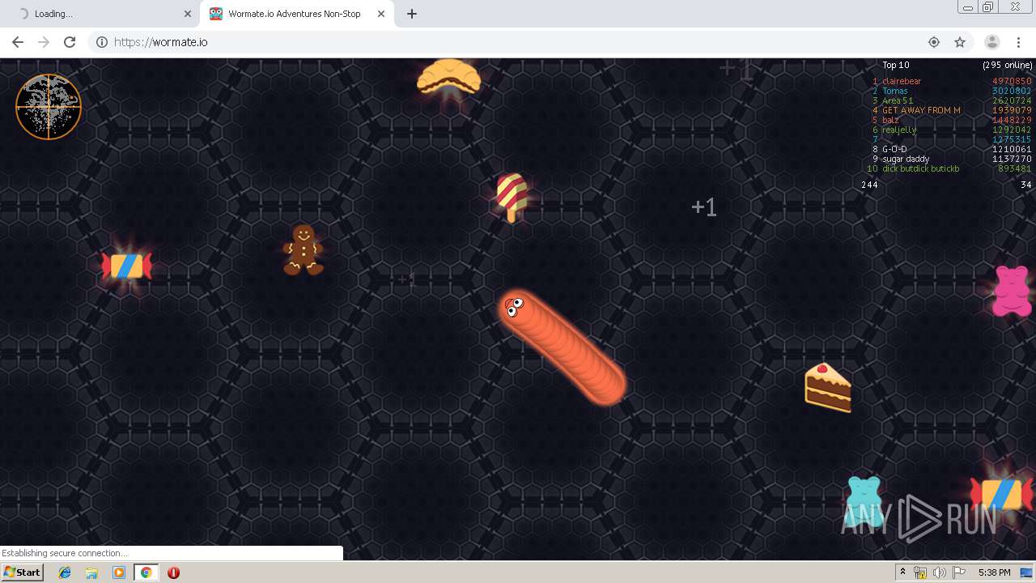Click 'Tomas' in the Top 10 list
This screenshot has width=1036, height=583.
[x=894, y=91]
